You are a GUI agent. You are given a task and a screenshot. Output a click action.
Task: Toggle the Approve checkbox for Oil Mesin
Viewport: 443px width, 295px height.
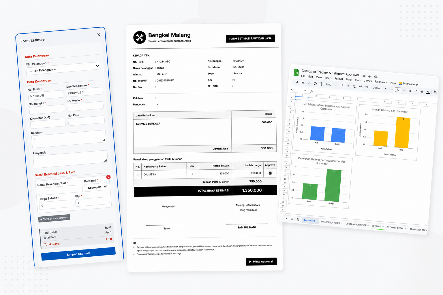click(x=270, y=173)
